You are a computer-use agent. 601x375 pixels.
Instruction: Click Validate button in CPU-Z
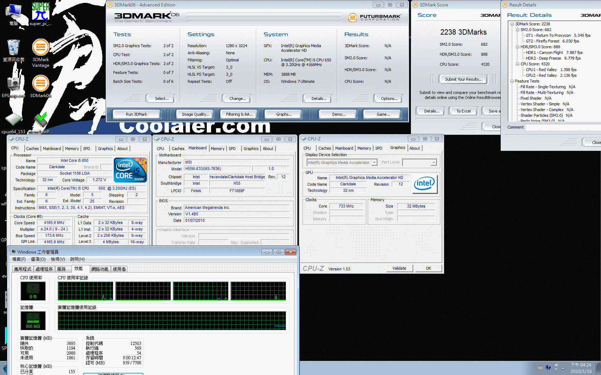[399, 268]
